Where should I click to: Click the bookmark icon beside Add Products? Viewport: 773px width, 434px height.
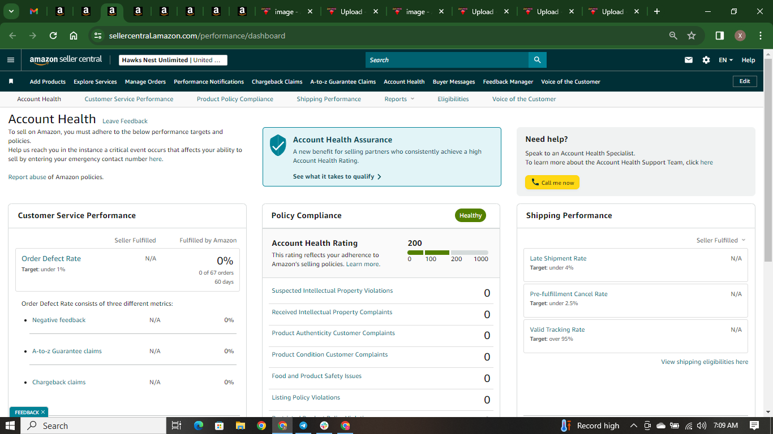point(11,81)
